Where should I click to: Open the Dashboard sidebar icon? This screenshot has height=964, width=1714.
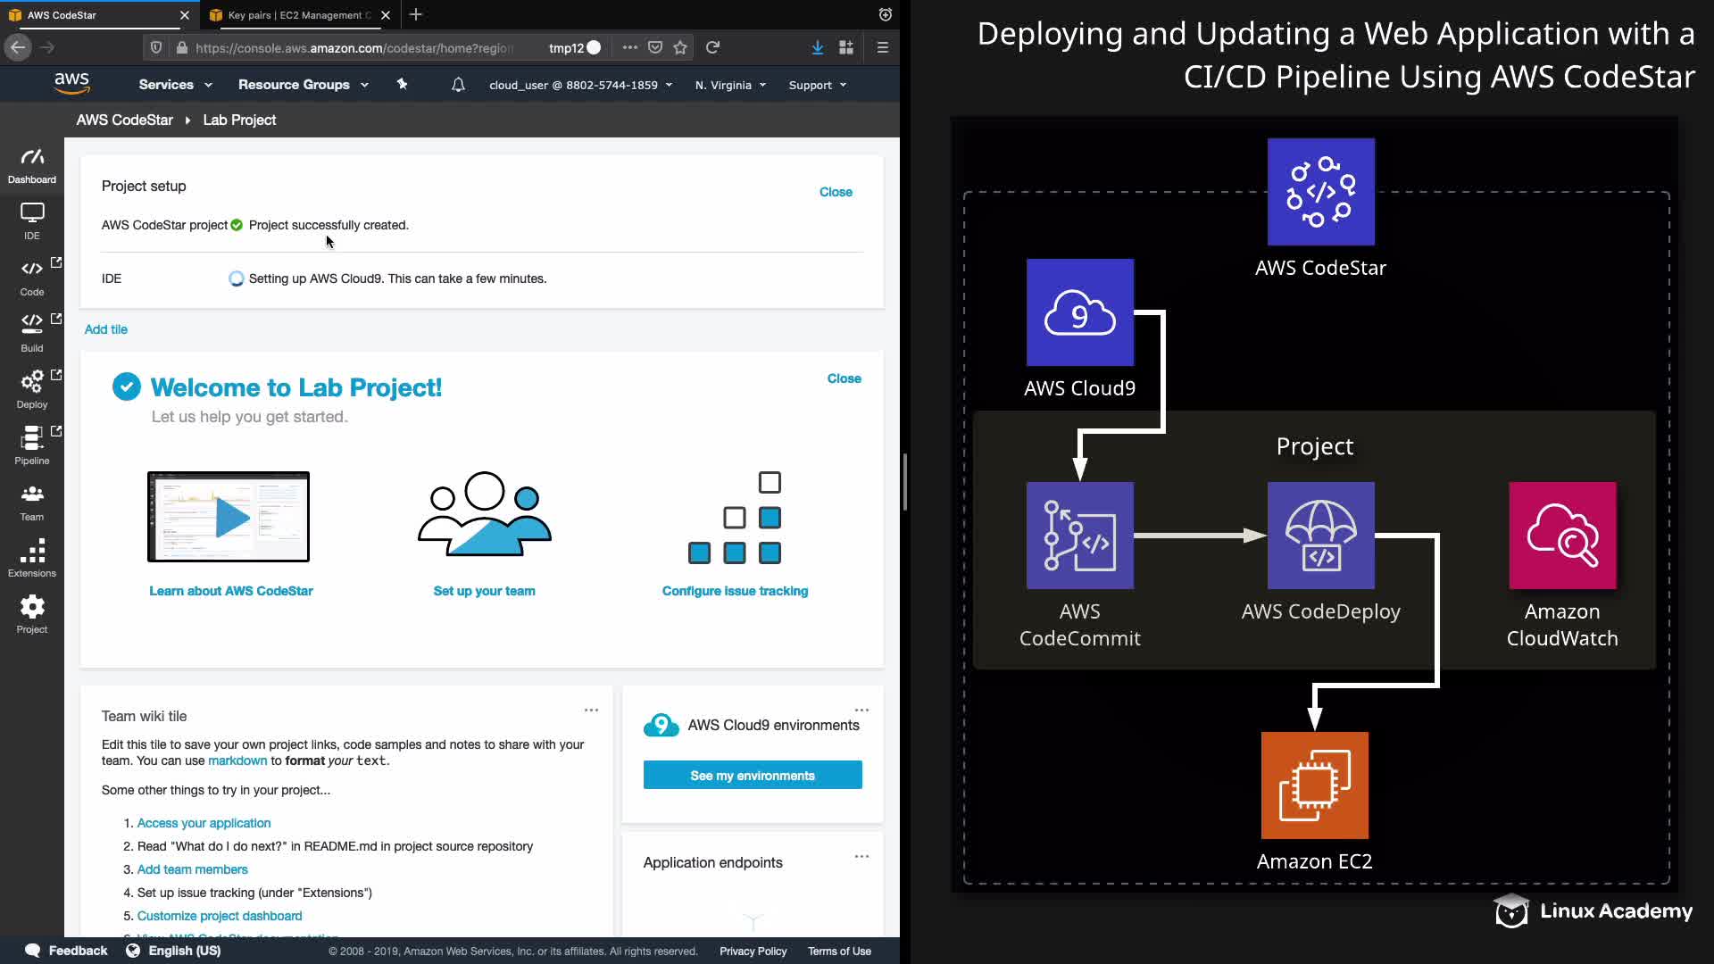click(x=32, y=166)
